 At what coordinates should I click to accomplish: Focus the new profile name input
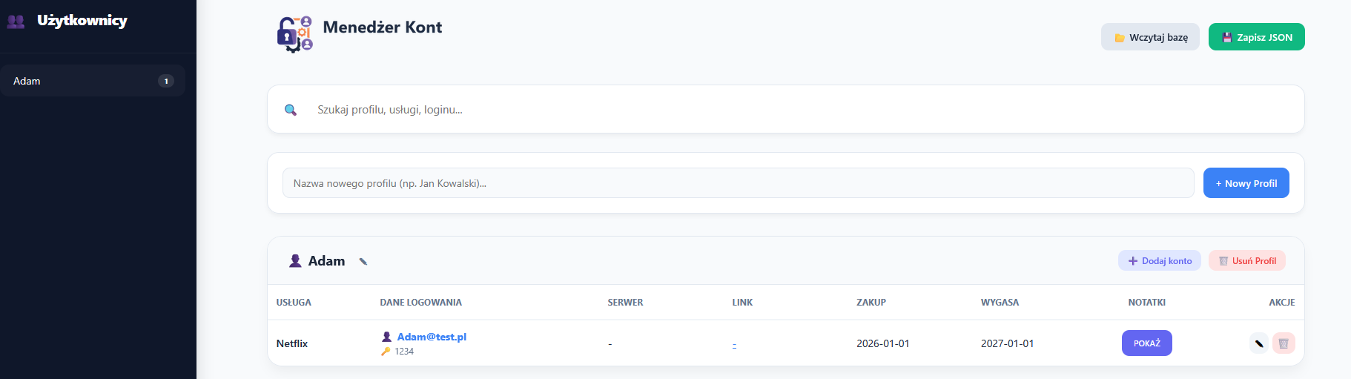(x=738, y=183)
